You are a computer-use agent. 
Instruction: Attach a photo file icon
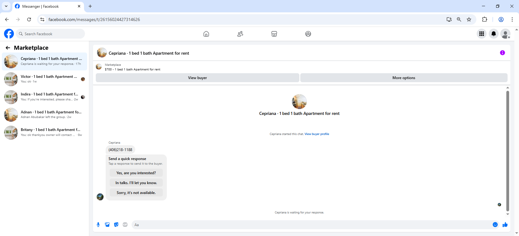coord(107,225)
